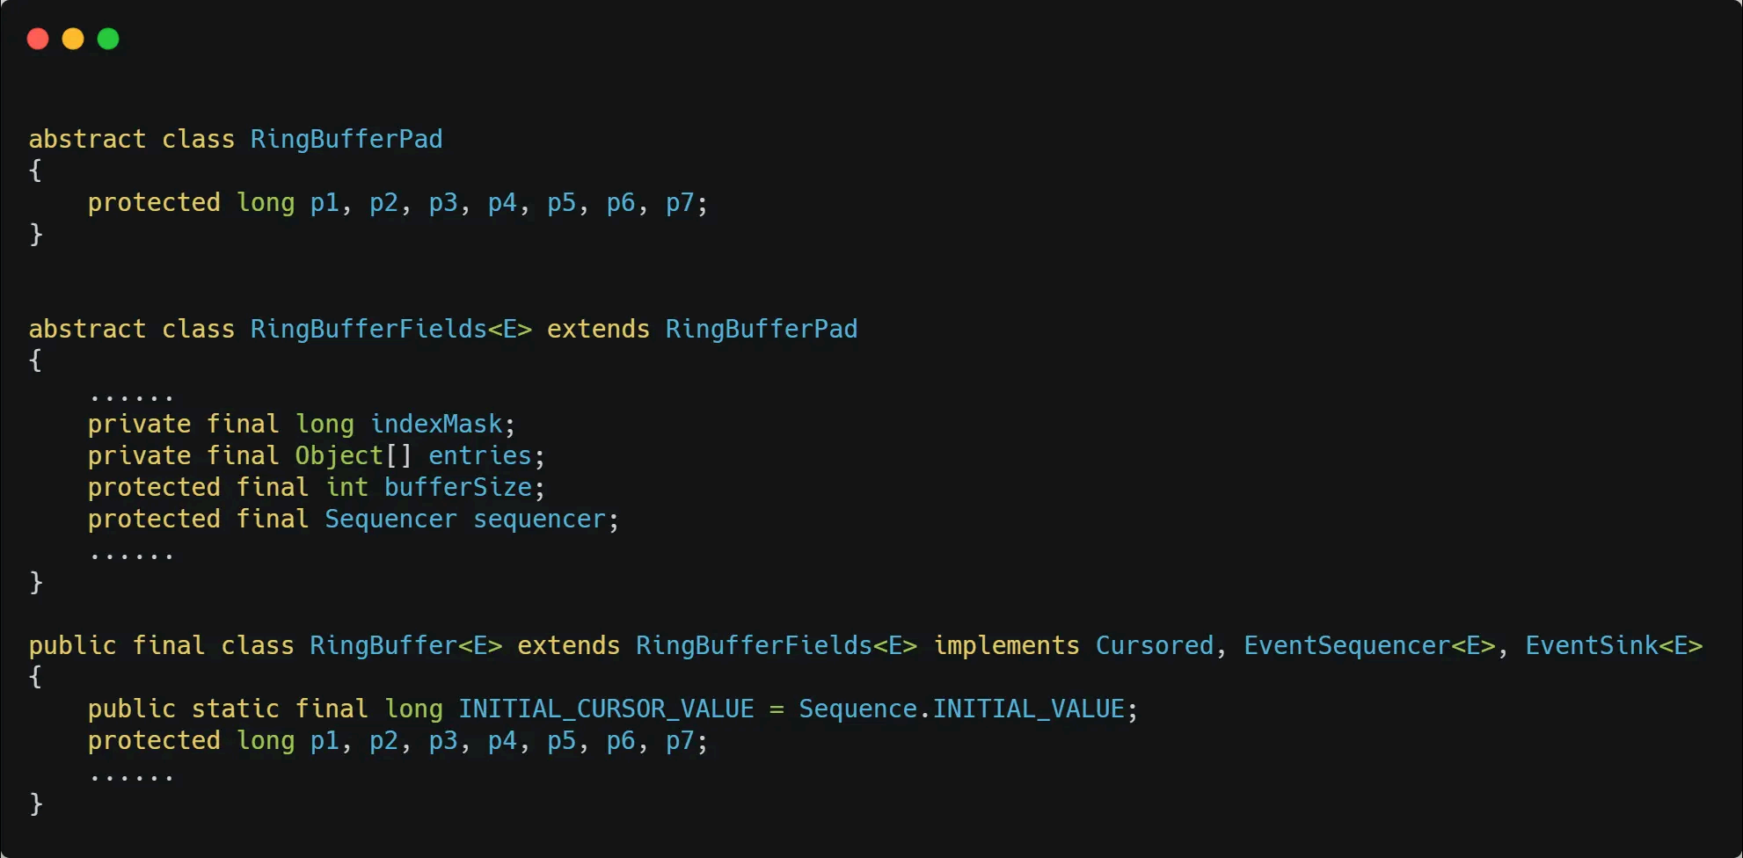This screenshot has height=858, width=1743.
Task: Click the INITIAL_CURSOR_VALUE constant name
Action: [606, 709]
